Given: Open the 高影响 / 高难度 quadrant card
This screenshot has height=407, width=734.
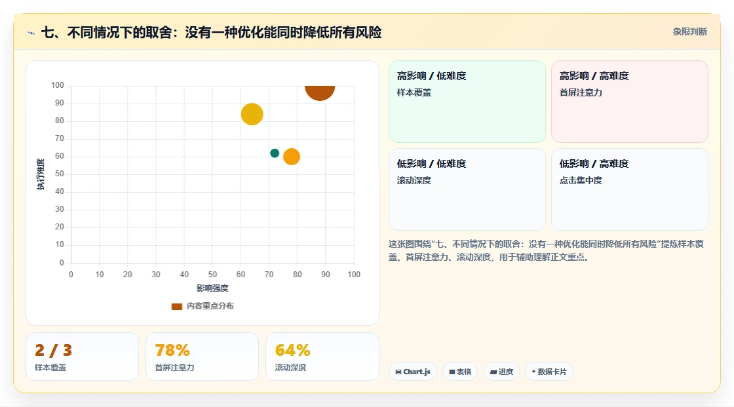Looking at the screenshot, I should point(630,102).
